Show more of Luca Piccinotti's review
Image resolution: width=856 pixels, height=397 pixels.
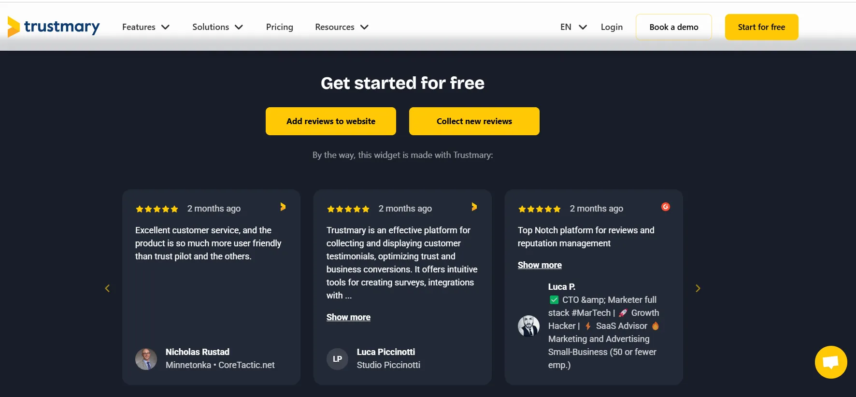tap(348, 317)
